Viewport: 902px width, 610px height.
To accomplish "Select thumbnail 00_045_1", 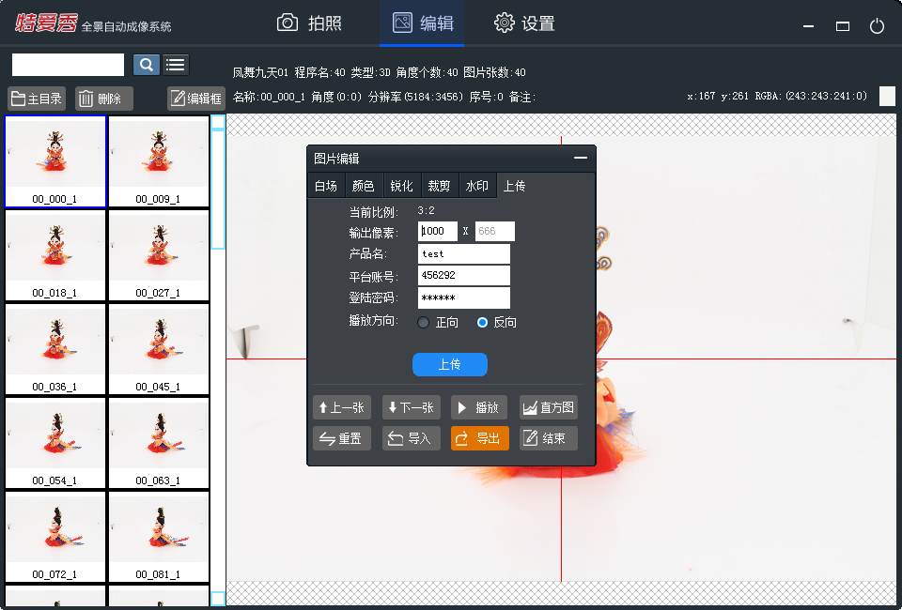I will coord(159,349).
